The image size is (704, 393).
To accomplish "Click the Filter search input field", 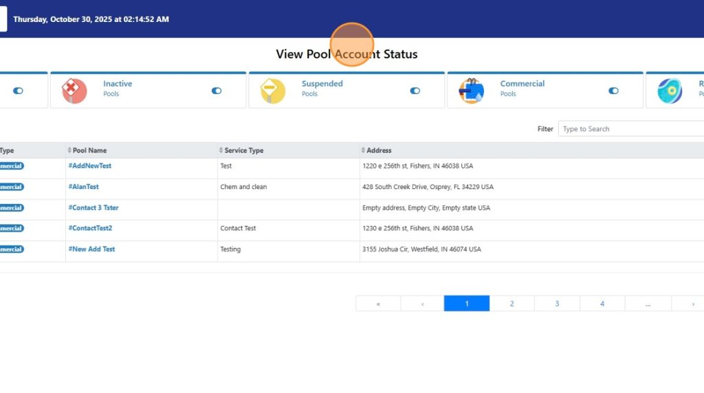I will [630, 129].
